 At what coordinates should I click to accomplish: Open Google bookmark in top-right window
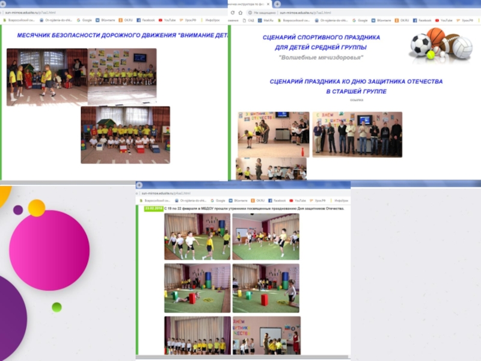coord(360,20)
